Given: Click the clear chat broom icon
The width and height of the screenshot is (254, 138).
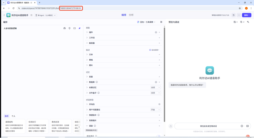Looking at the screenshot, I should click(x=171, y=126).
